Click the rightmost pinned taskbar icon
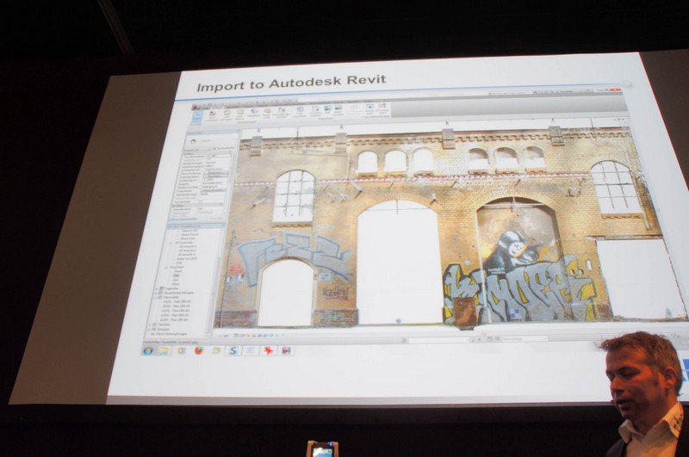This screenshot has height=457, width=689. [x=286, y=350]
